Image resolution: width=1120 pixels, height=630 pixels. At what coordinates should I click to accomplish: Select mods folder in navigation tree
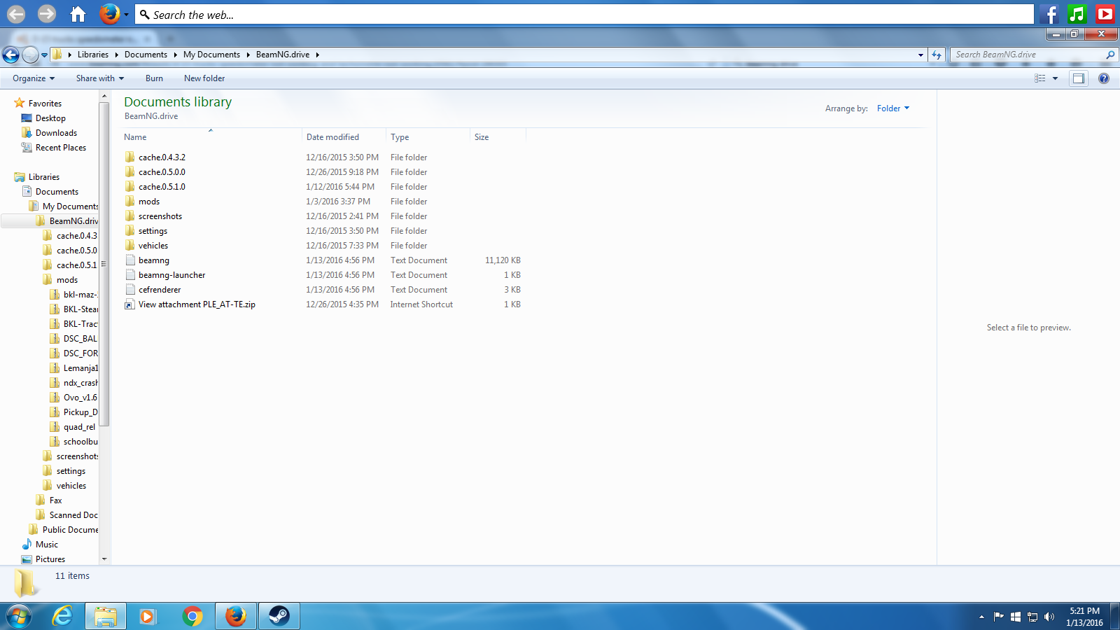pyautogui.click(x=67, y=280)
